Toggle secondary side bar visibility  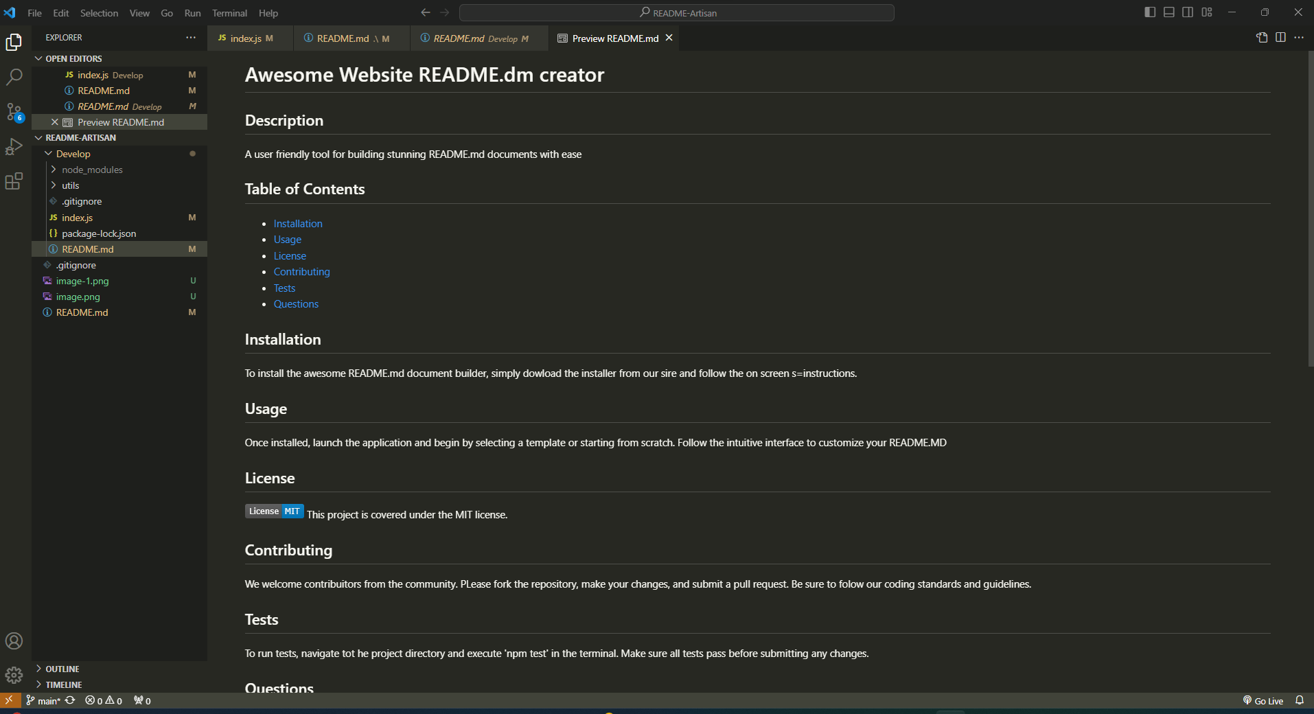pos(1188,12)
